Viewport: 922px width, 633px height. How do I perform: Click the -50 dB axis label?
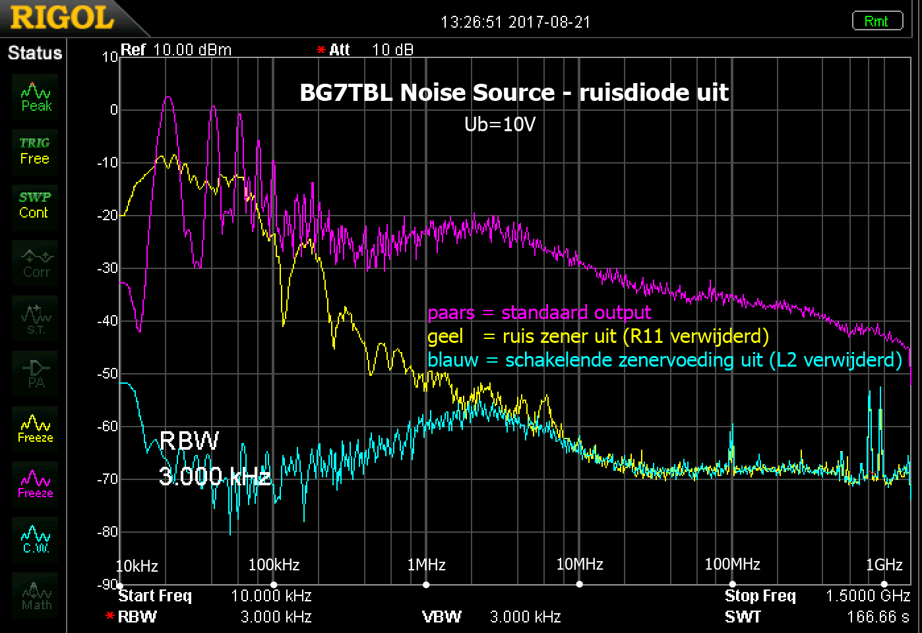(108, 374)
